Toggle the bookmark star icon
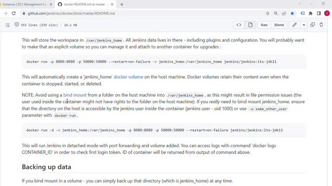Image resolution: width=332 pixels, height=186 pixels. (292, 13)
